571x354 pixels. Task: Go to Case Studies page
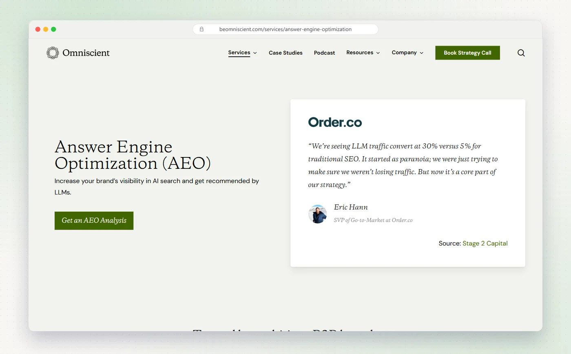click(x=285, y=53)
